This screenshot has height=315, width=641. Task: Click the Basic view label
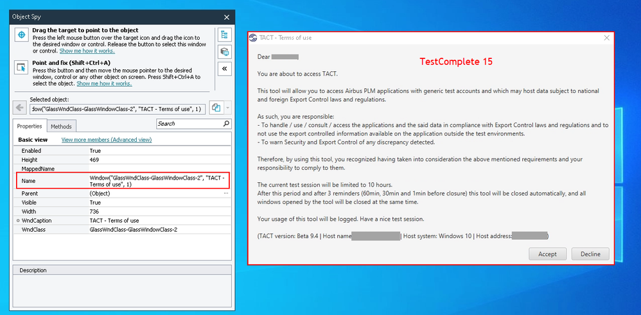click(33, 140)
